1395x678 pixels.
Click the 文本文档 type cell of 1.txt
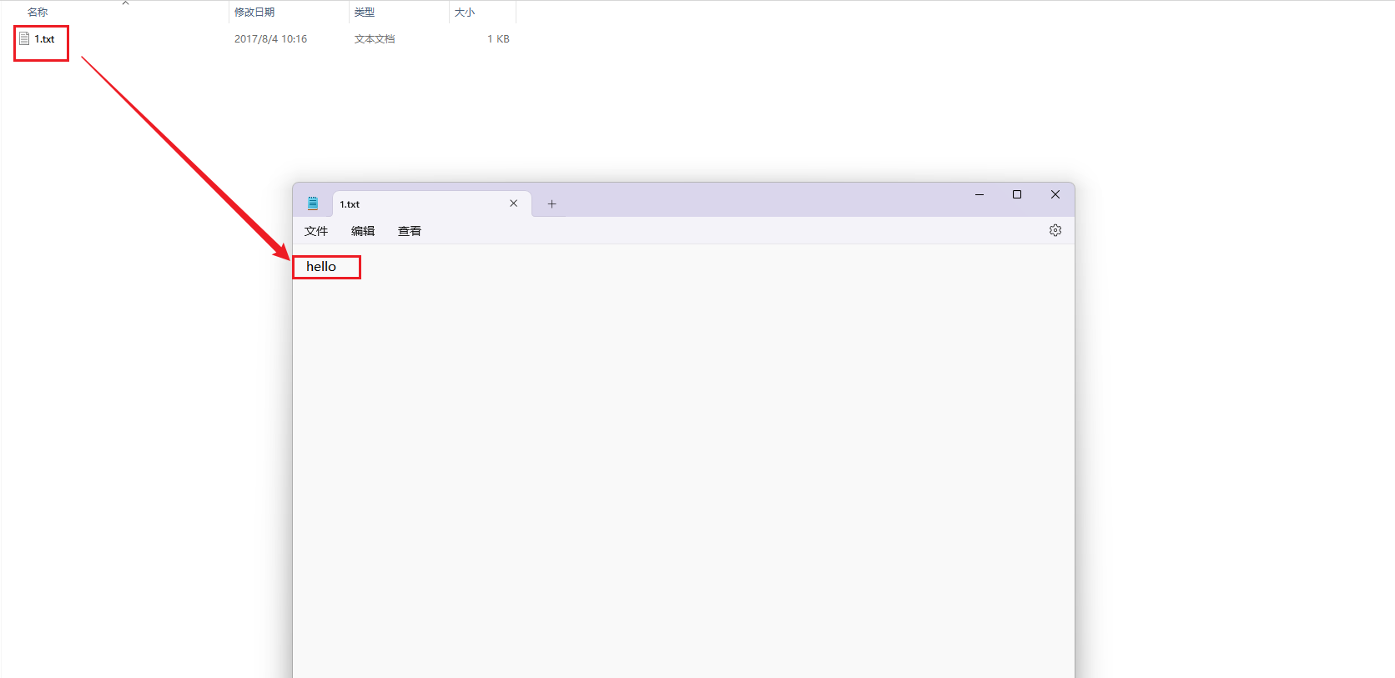[x=375, y=39]
